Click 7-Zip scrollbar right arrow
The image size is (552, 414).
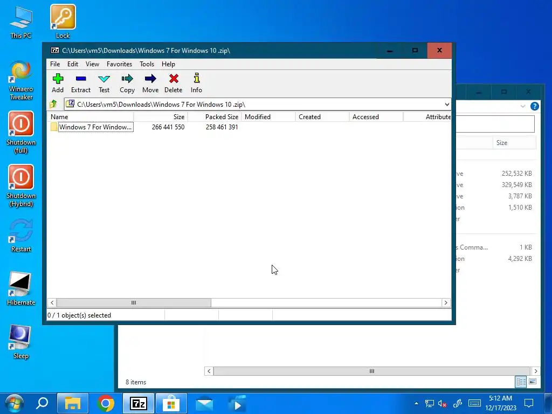pyautogui.click(x=446, y=303)
